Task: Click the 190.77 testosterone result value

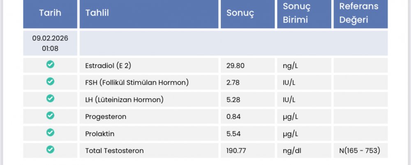Action: 236,151
